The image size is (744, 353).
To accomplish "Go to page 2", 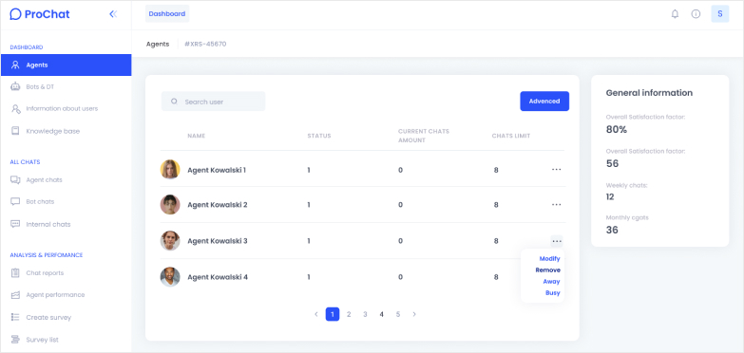I will tap(349, 314).
